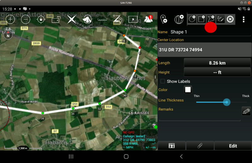The width and height of the screenshot is (252, 163).
Task: Tap the zoom out minus icon
Action: [26, 19]
